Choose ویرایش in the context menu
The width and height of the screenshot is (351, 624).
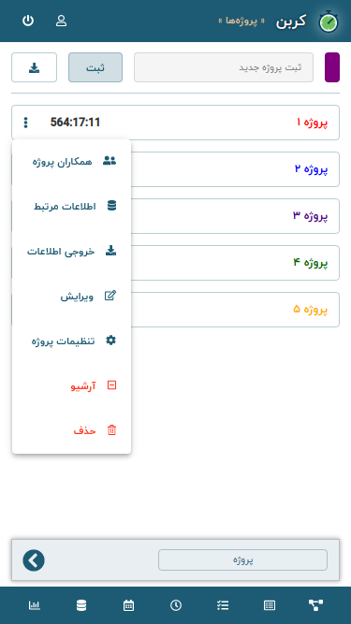point(72,296)
